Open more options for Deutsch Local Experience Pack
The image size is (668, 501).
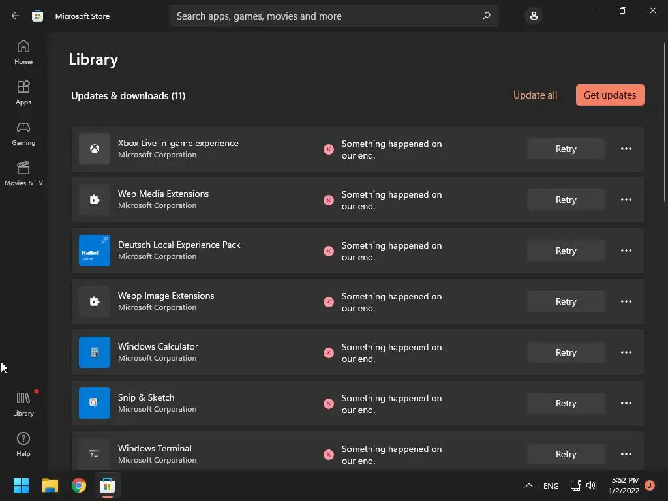coord(626,250)
